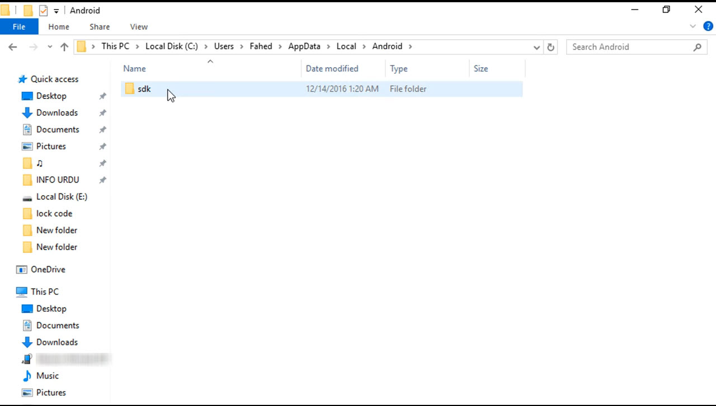The image size is (716, 406).
Task: Open Local Disk (E:) in sidebar
Action: click(x=62, y=197)
